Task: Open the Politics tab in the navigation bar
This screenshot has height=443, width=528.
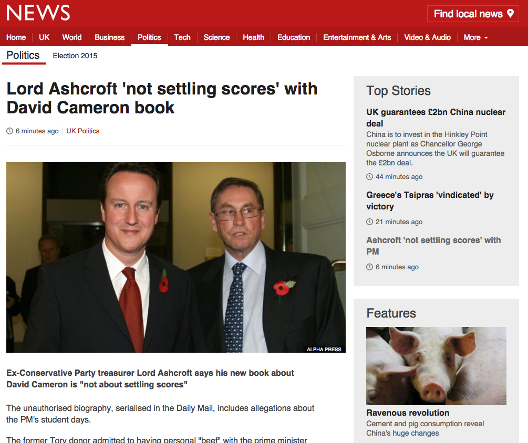Action: pos(149,37)
